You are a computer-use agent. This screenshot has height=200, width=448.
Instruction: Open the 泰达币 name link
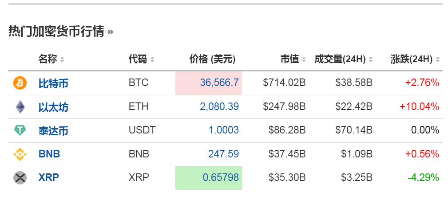click(x=53, y=131)
